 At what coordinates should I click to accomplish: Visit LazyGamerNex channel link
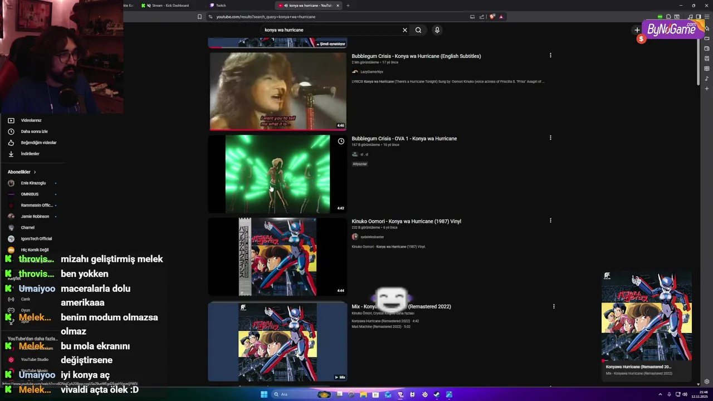[x=372, y=72]
